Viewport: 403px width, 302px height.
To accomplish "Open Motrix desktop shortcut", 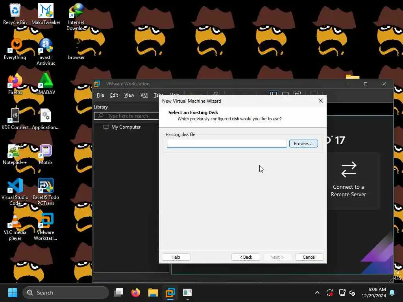I will [46, 154].
